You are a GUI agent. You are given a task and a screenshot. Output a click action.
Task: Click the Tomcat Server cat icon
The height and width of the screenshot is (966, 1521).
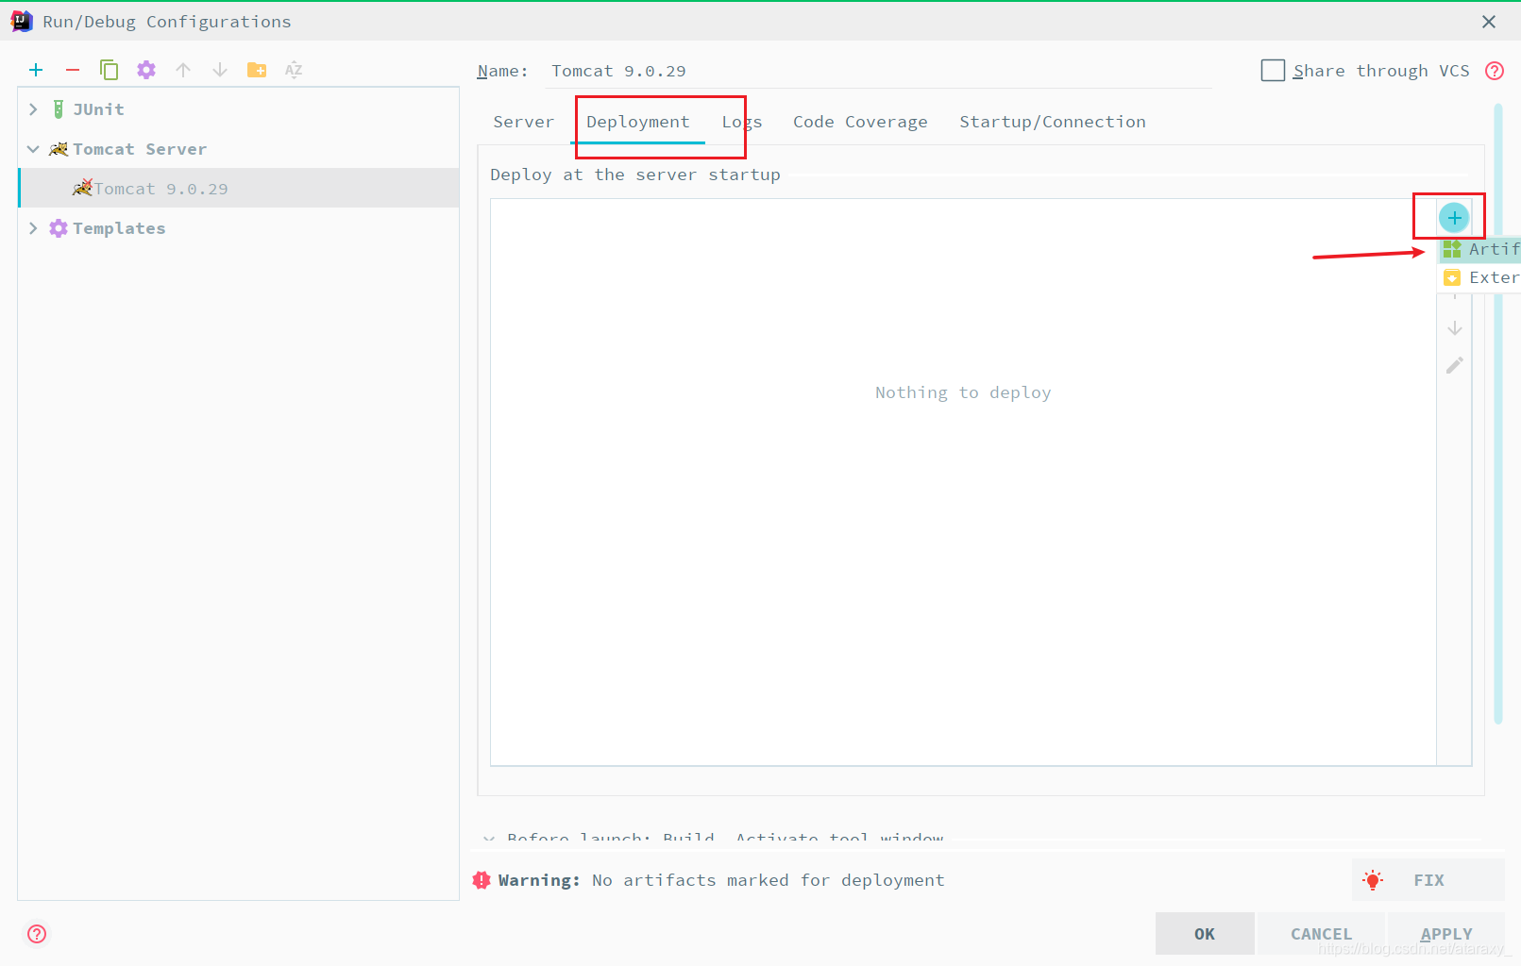point(59,149)
